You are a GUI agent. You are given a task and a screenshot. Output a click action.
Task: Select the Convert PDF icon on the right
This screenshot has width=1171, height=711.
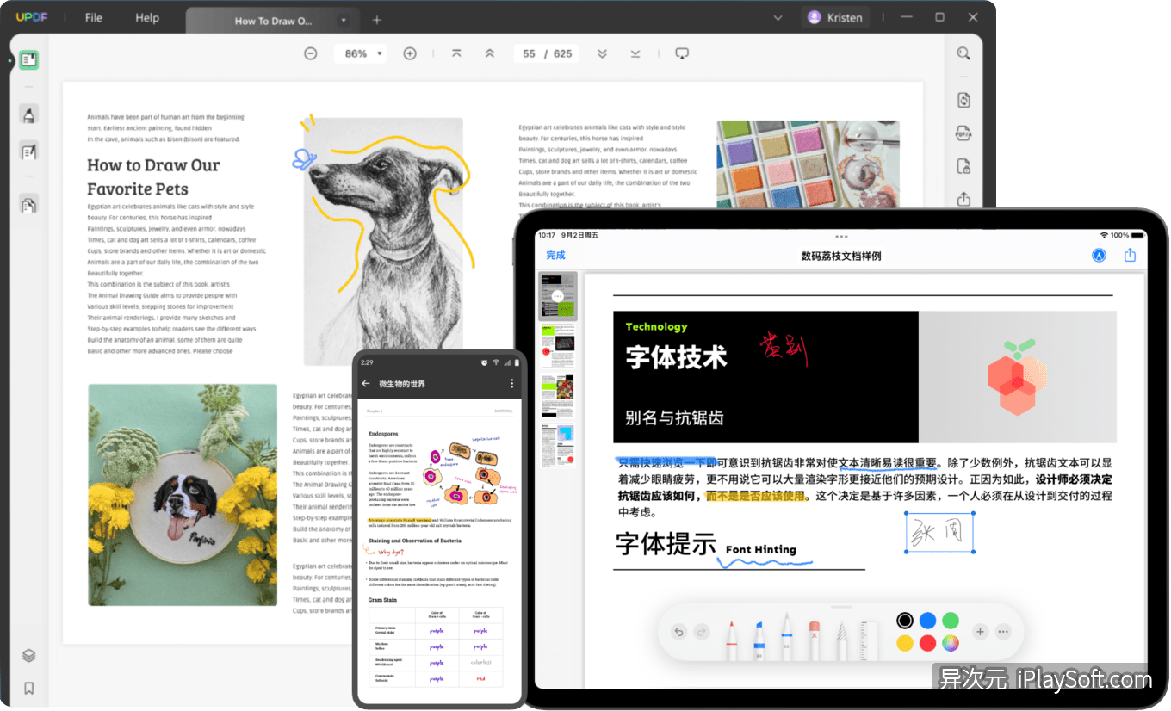[963, 100]
